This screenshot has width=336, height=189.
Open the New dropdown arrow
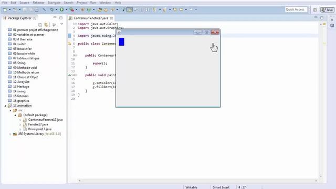coord(9,9)
